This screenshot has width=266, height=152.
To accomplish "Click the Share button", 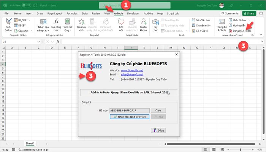I will pyautogui.click(x=249, y=13).
